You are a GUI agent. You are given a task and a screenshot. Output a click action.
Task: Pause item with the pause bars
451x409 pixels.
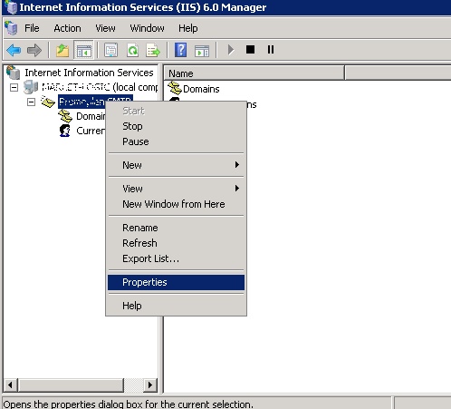click(x=271, y=49)
